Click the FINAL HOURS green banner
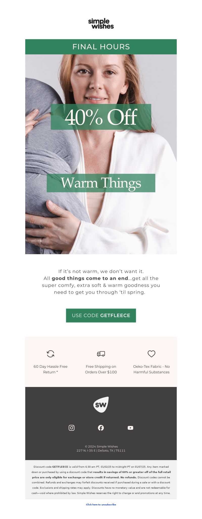 tap(101, 47)
